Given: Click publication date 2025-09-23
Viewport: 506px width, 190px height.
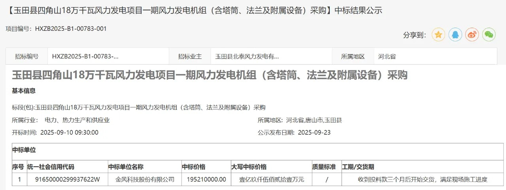Looking at the screenshot, I should click(314, 132).
